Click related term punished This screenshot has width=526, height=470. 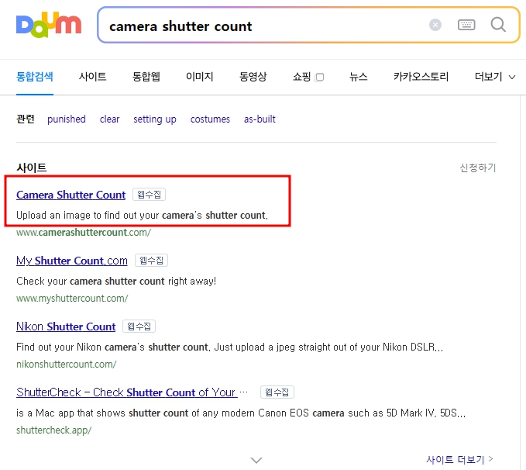point(67,119)
